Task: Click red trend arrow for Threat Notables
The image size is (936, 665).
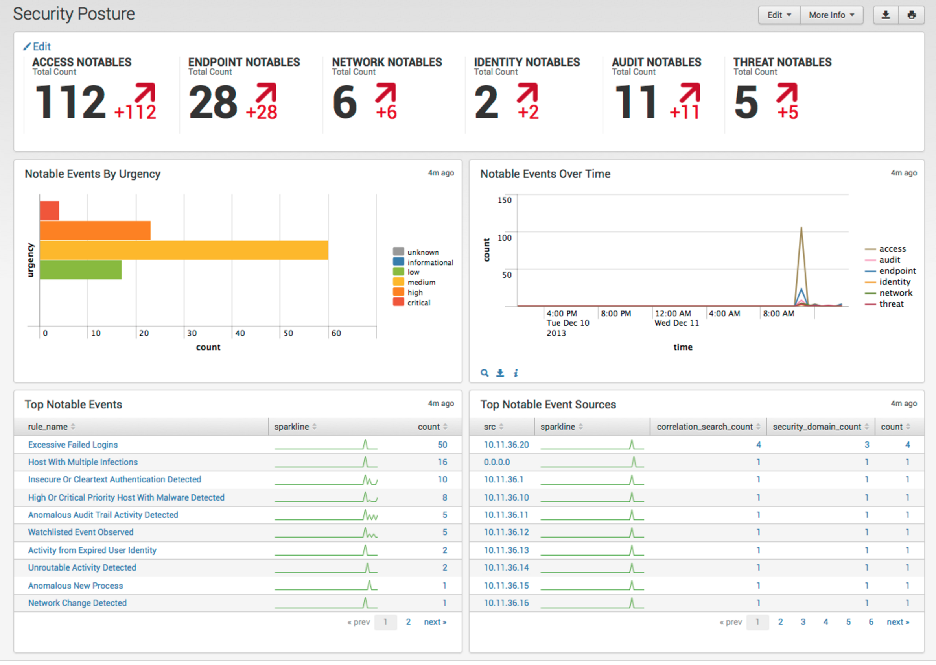Action: pyautogui.click(x=787, y=92)
